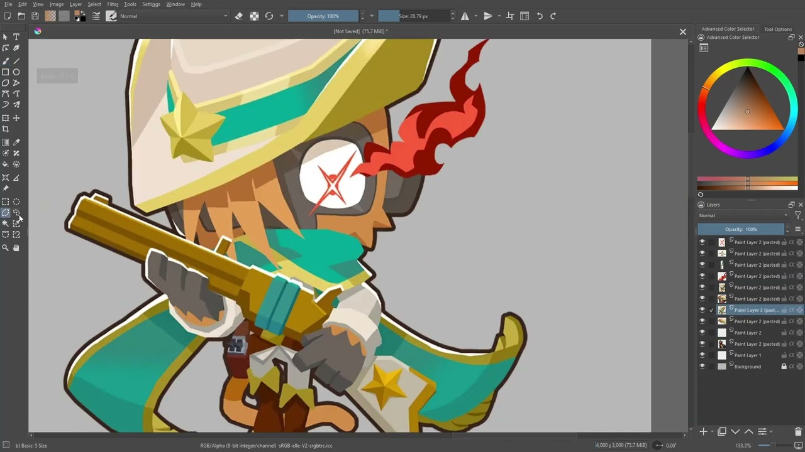Delete layer using trash icon
The image size is (805, 452).
[798, 432]
